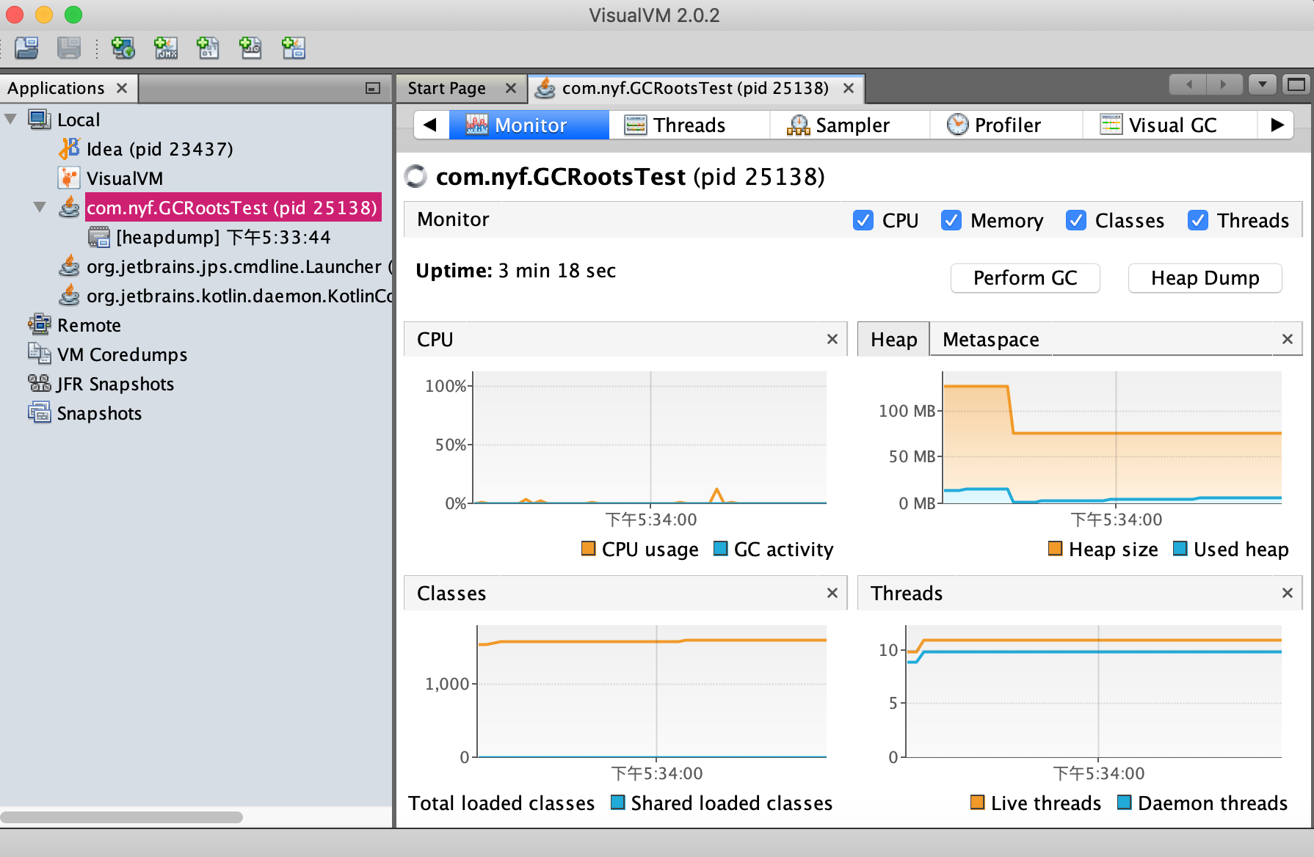Viewport: 1314px width, 857px height.
Task: Collapse the com.nyf.GCRootsTest tree node
Action: click(40, 207)
